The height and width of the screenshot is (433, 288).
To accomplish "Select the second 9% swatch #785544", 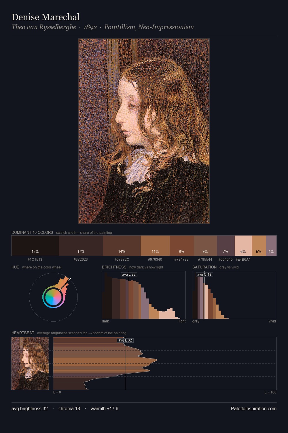I will 205,246.
